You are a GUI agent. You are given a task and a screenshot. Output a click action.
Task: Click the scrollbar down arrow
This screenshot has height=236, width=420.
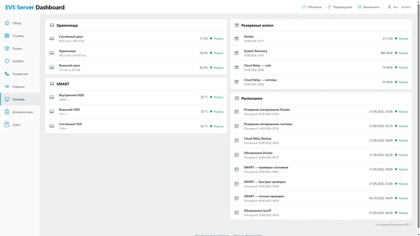point(418,234)
